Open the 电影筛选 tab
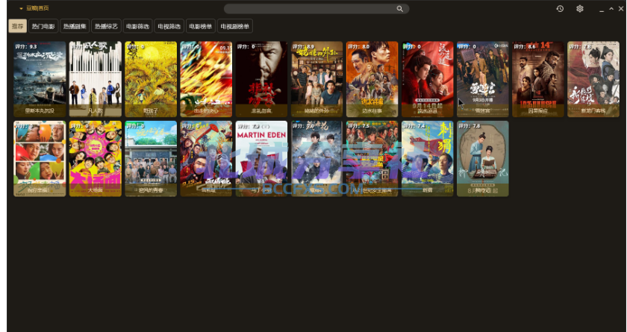 tap(137, 26)
